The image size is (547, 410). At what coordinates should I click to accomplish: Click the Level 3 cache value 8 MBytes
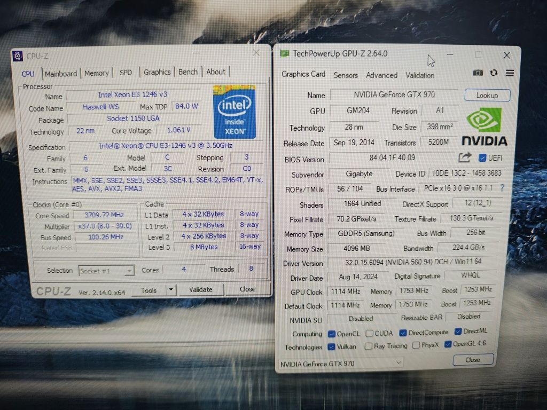[204, 247]
